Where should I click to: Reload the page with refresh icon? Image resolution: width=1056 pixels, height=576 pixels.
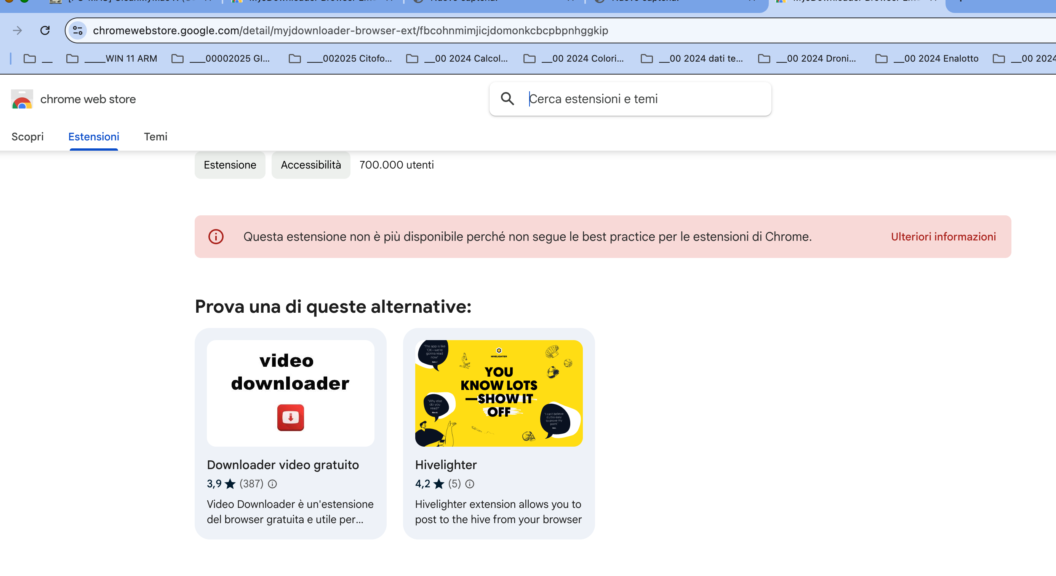[45, 30]
